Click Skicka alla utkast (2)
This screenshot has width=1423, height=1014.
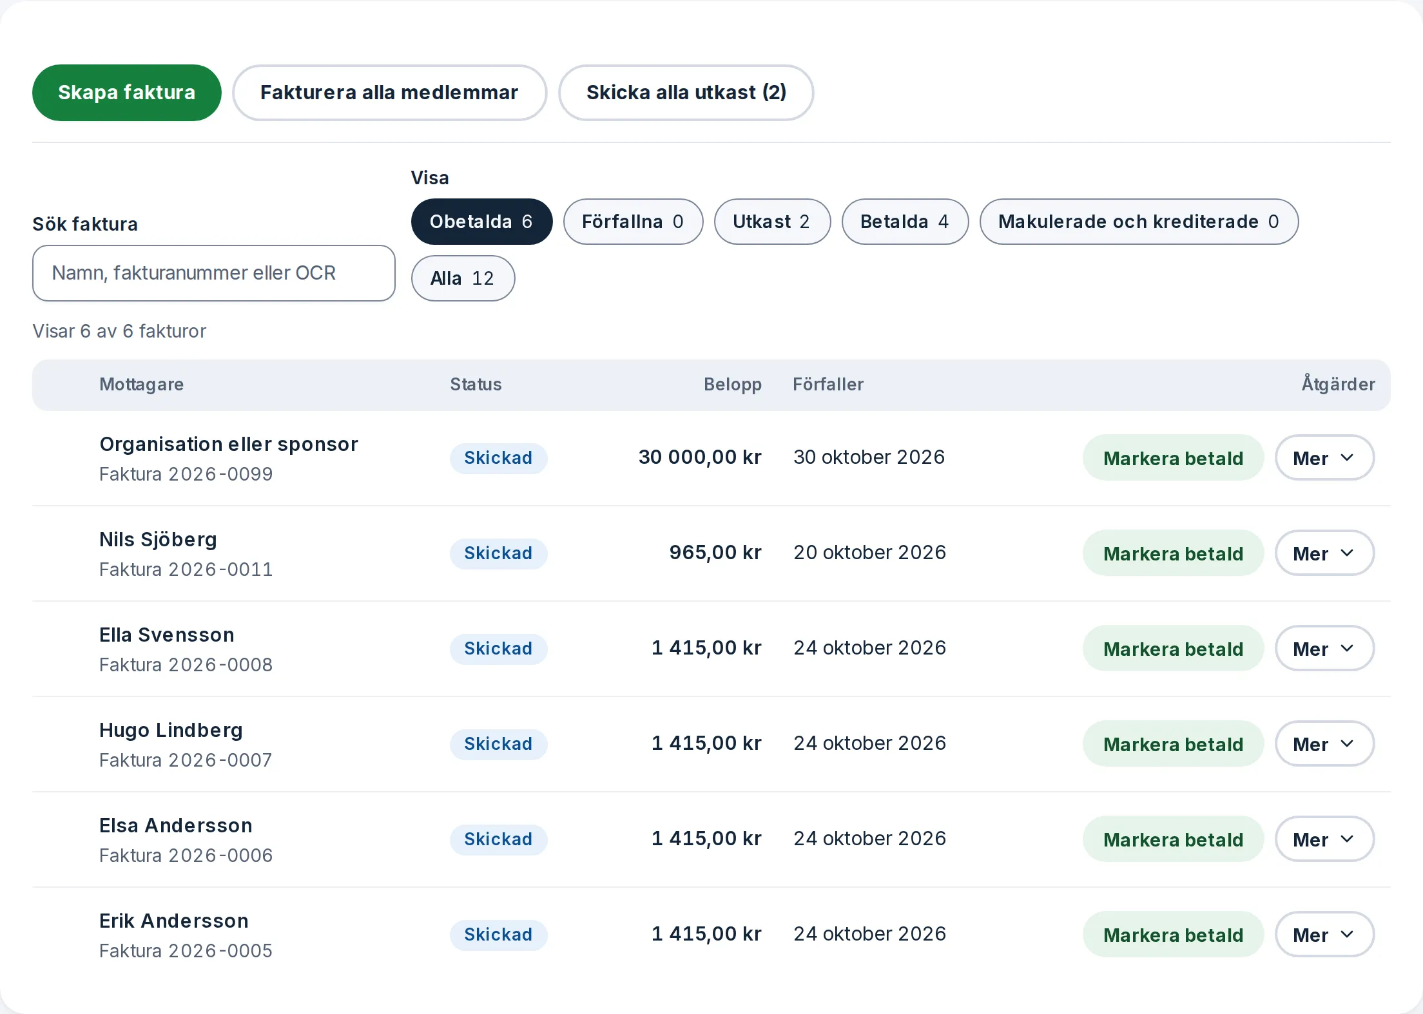pyautogui.click(x=686, y=93)
